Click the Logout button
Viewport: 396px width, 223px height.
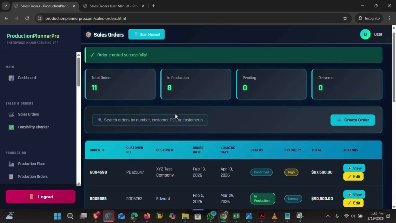click(40, 197)
